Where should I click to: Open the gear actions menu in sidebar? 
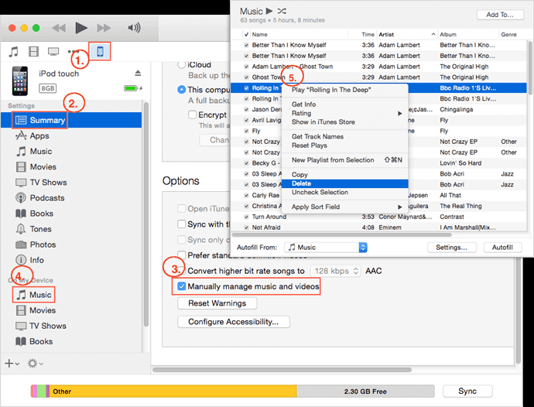click(x=36, y=363)
